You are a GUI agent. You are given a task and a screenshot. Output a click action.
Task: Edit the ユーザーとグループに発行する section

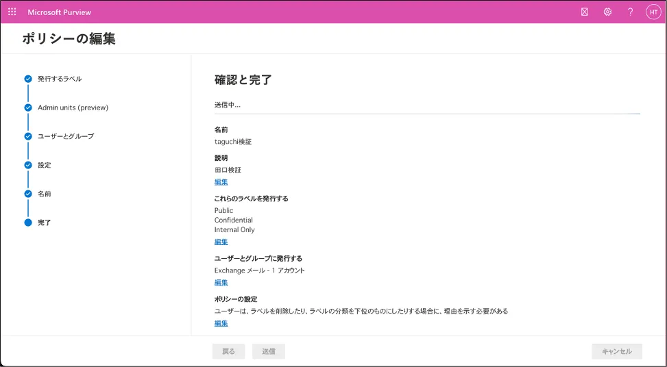click(x=221, y=282)
